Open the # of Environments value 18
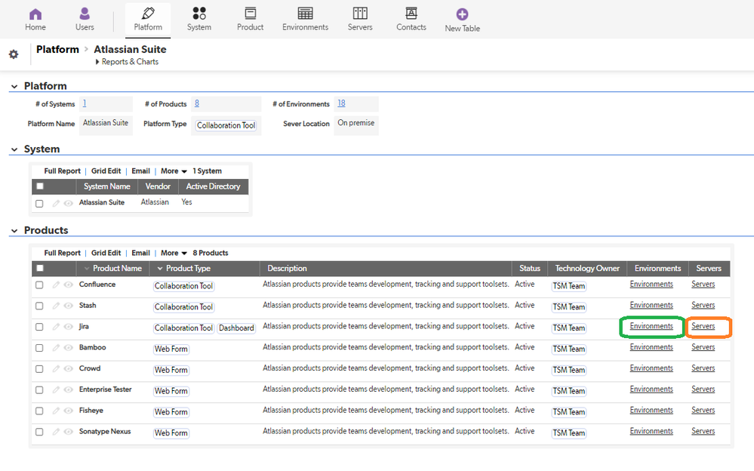 341,103
